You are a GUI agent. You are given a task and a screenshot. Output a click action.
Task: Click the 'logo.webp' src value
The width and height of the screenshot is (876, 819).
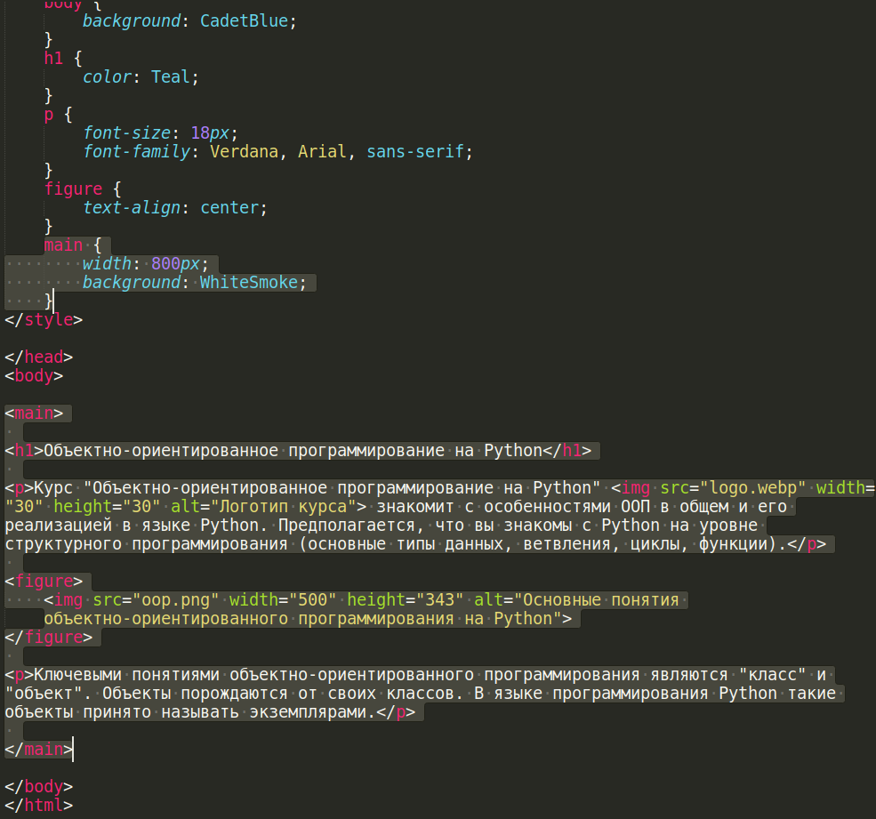pyautogui.click(x=752, y=487)
